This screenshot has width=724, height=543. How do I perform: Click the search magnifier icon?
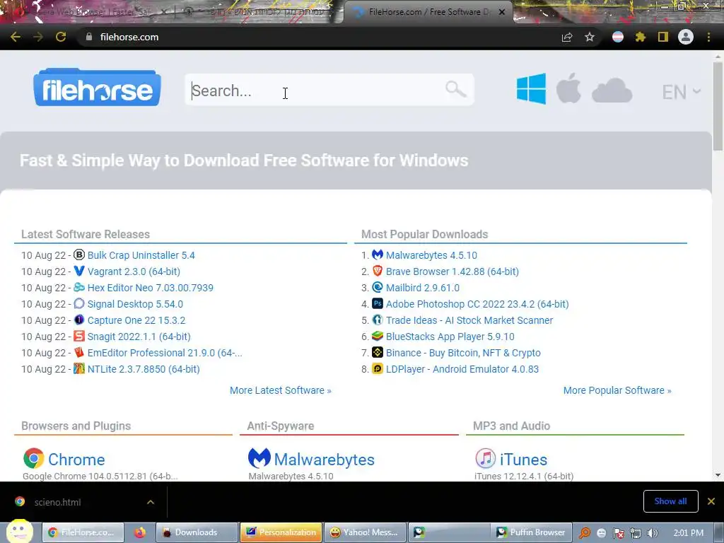pyautogui.click(x=456, y=88)
